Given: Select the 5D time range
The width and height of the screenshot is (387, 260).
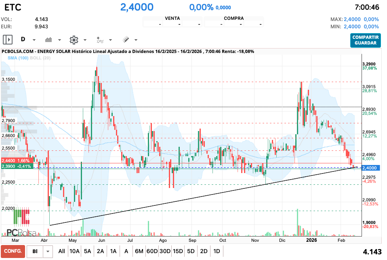Looking at the screenshot, I should (x=191, y=252).
